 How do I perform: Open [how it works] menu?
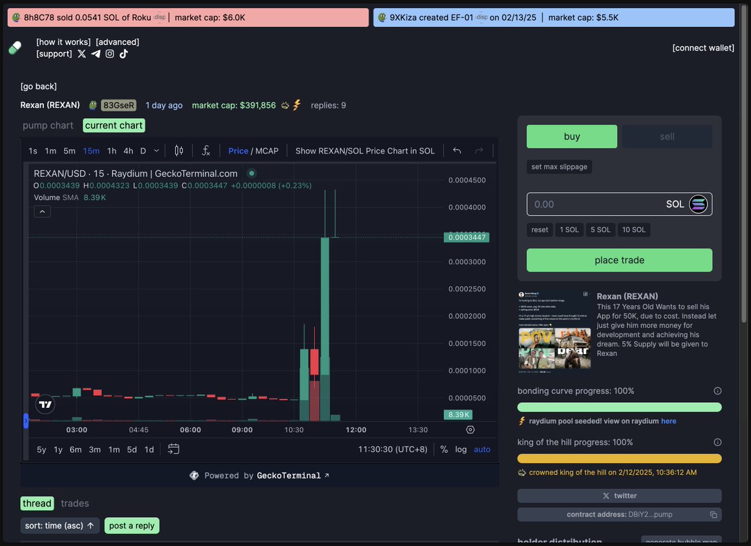point(64,42)
